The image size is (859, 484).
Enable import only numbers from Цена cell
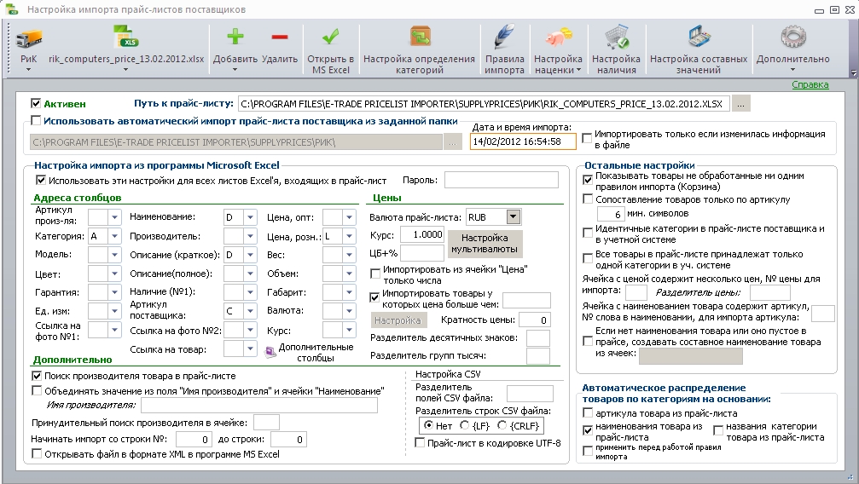tap(375, 274)
